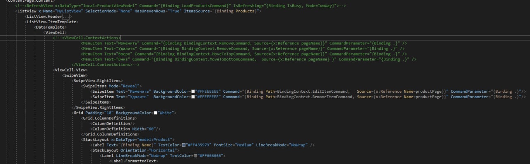Click the opening Grid.ColumnDefinitions tag
The height and width of the screenshot is (164, 530).
(109, 118)
